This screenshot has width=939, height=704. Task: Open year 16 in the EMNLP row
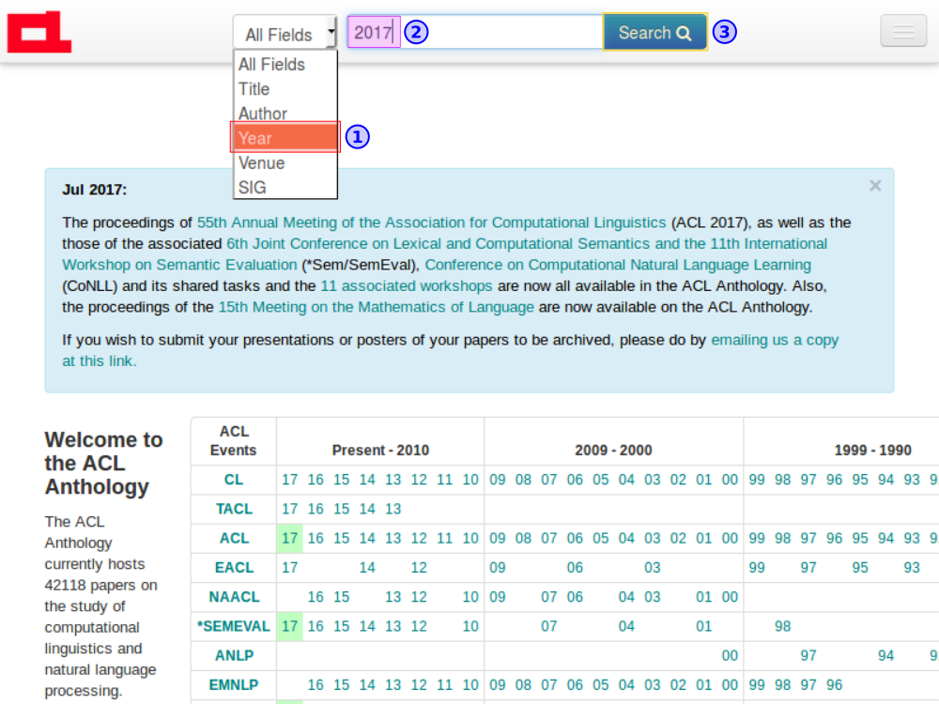[316, 685]
